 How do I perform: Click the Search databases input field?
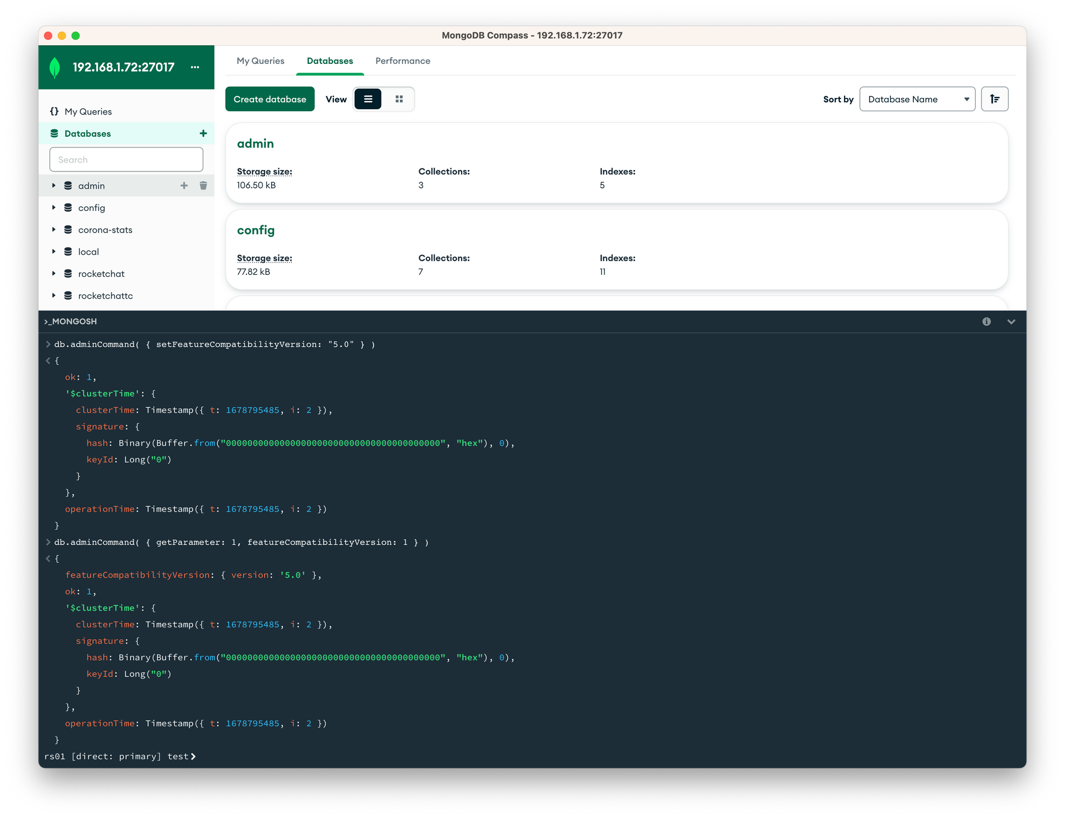(x=126, y=159)
